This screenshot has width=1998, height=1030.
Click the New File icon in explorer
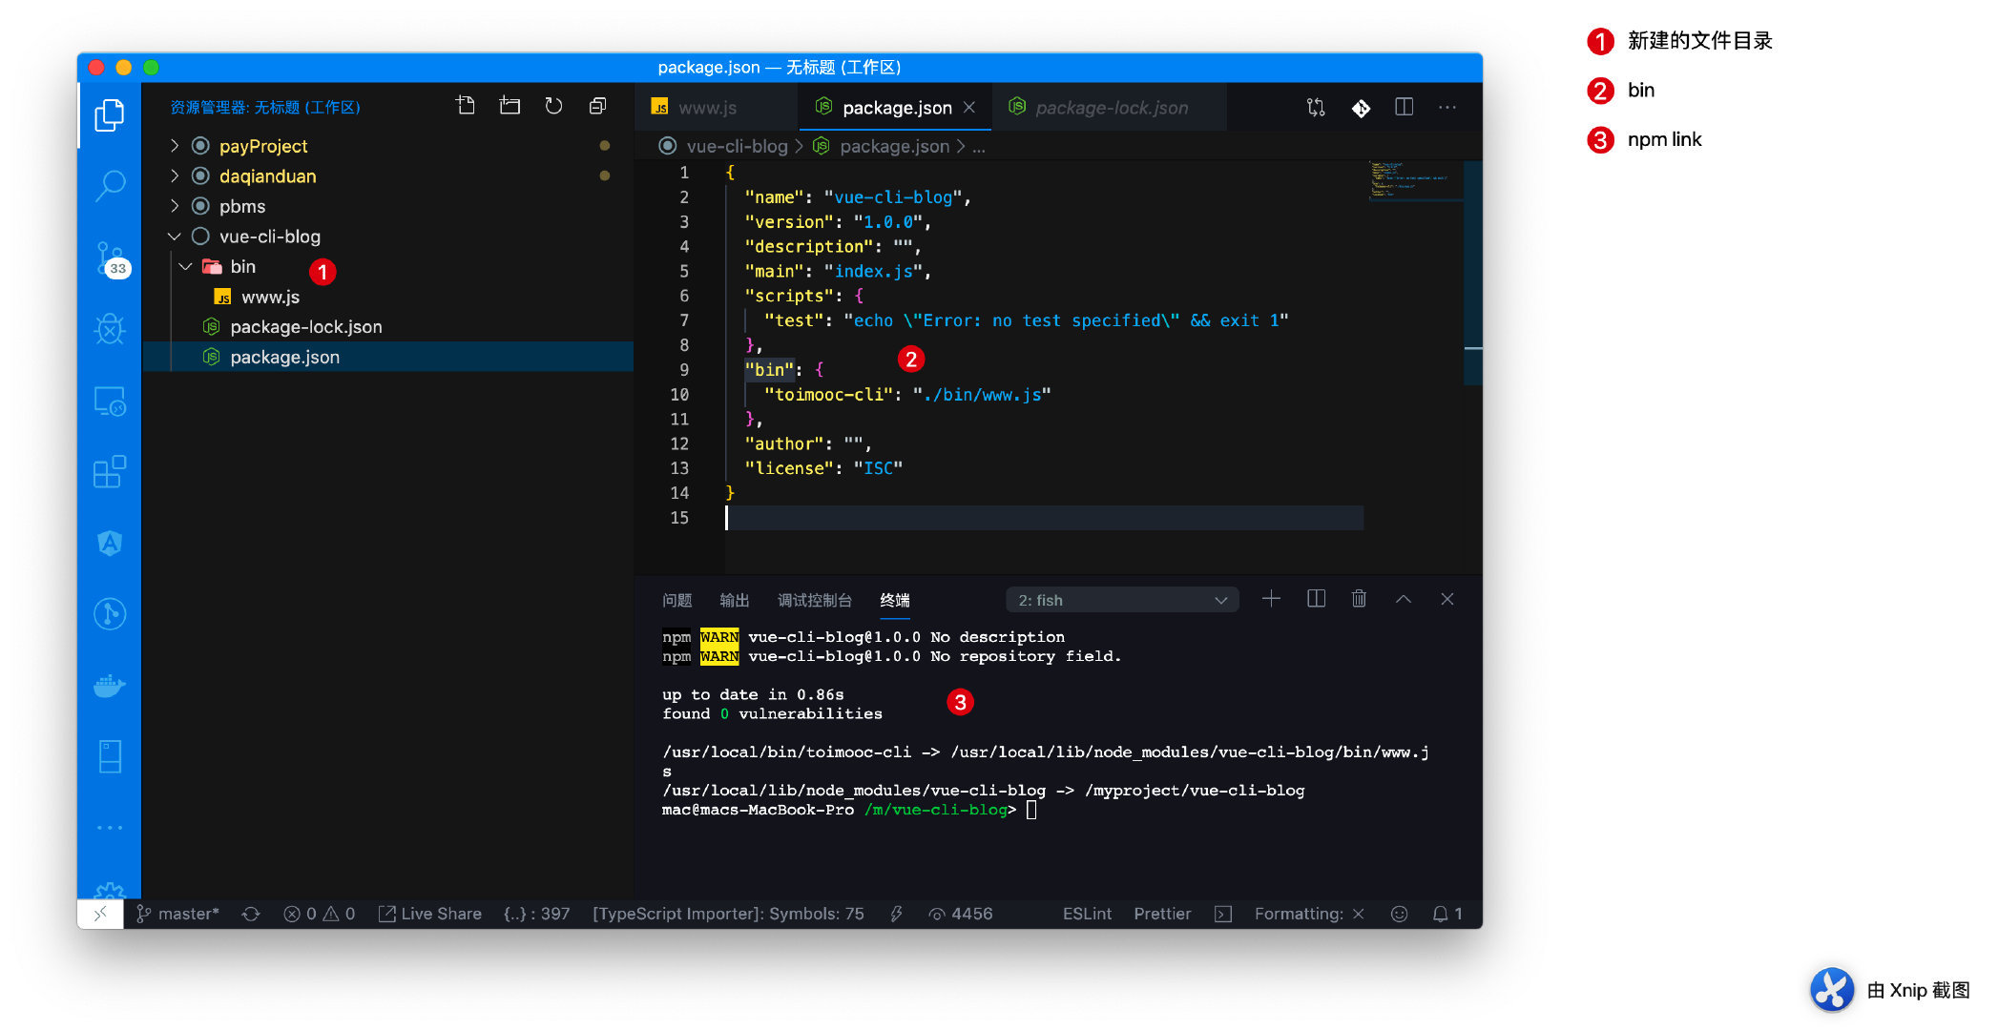(466, 107)
